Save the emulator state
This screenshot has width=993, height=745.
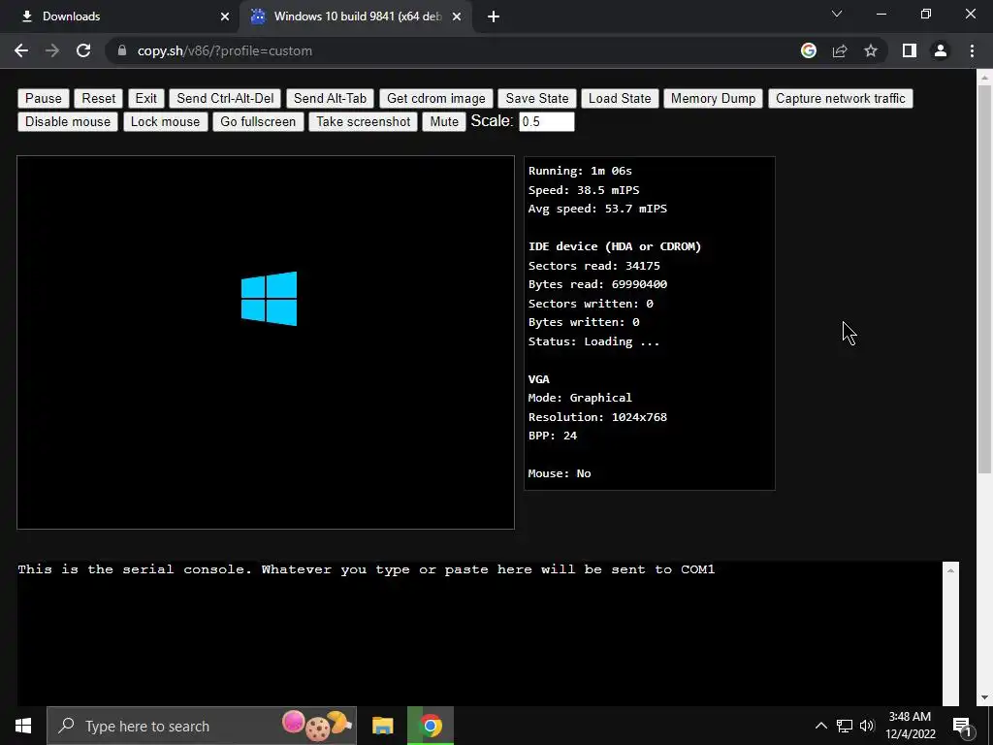[x=537, y=98]
